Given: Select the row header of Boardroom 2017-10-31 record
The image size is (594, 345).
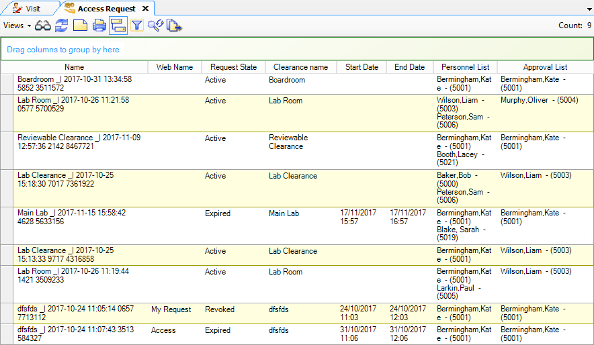Looking at the screenshot, I should [x=7, y=84].
